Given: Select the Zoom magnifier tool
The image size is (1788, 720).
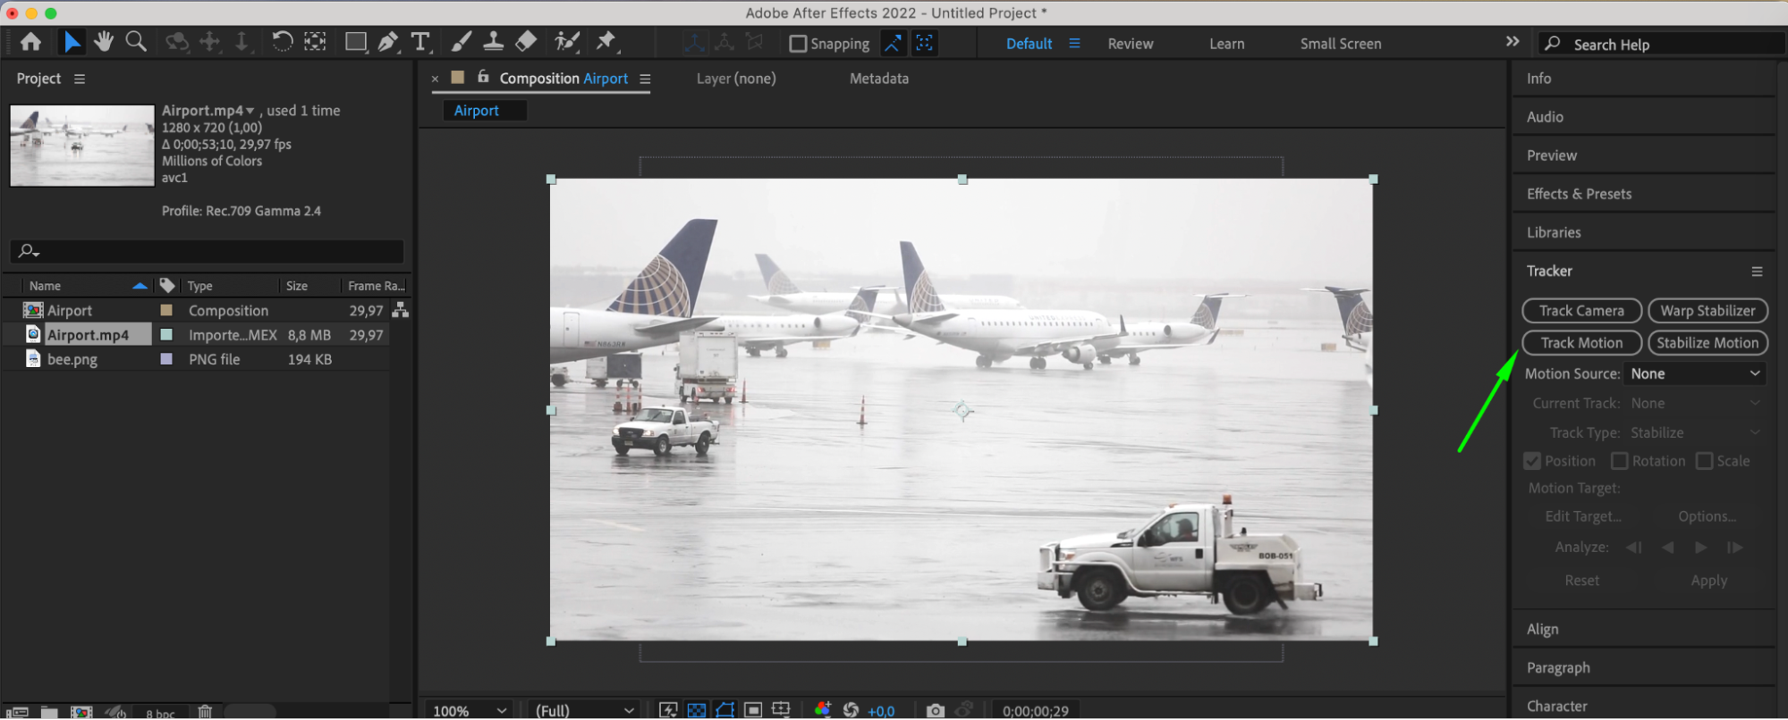Looking at the screenshot, I should [x=136, y=41].
